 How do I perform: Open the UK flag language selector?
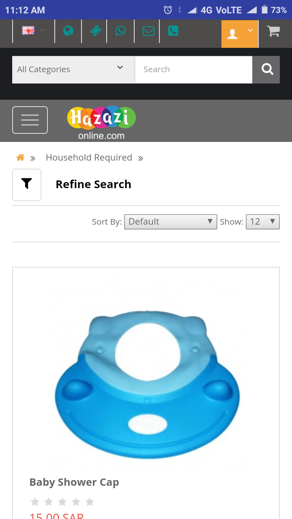(34, 31)
